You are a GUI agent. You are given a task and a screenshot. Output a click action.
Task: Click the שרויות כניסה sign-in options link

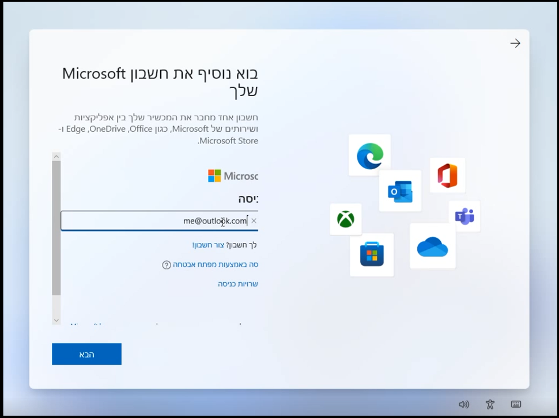tap(238, 284)
